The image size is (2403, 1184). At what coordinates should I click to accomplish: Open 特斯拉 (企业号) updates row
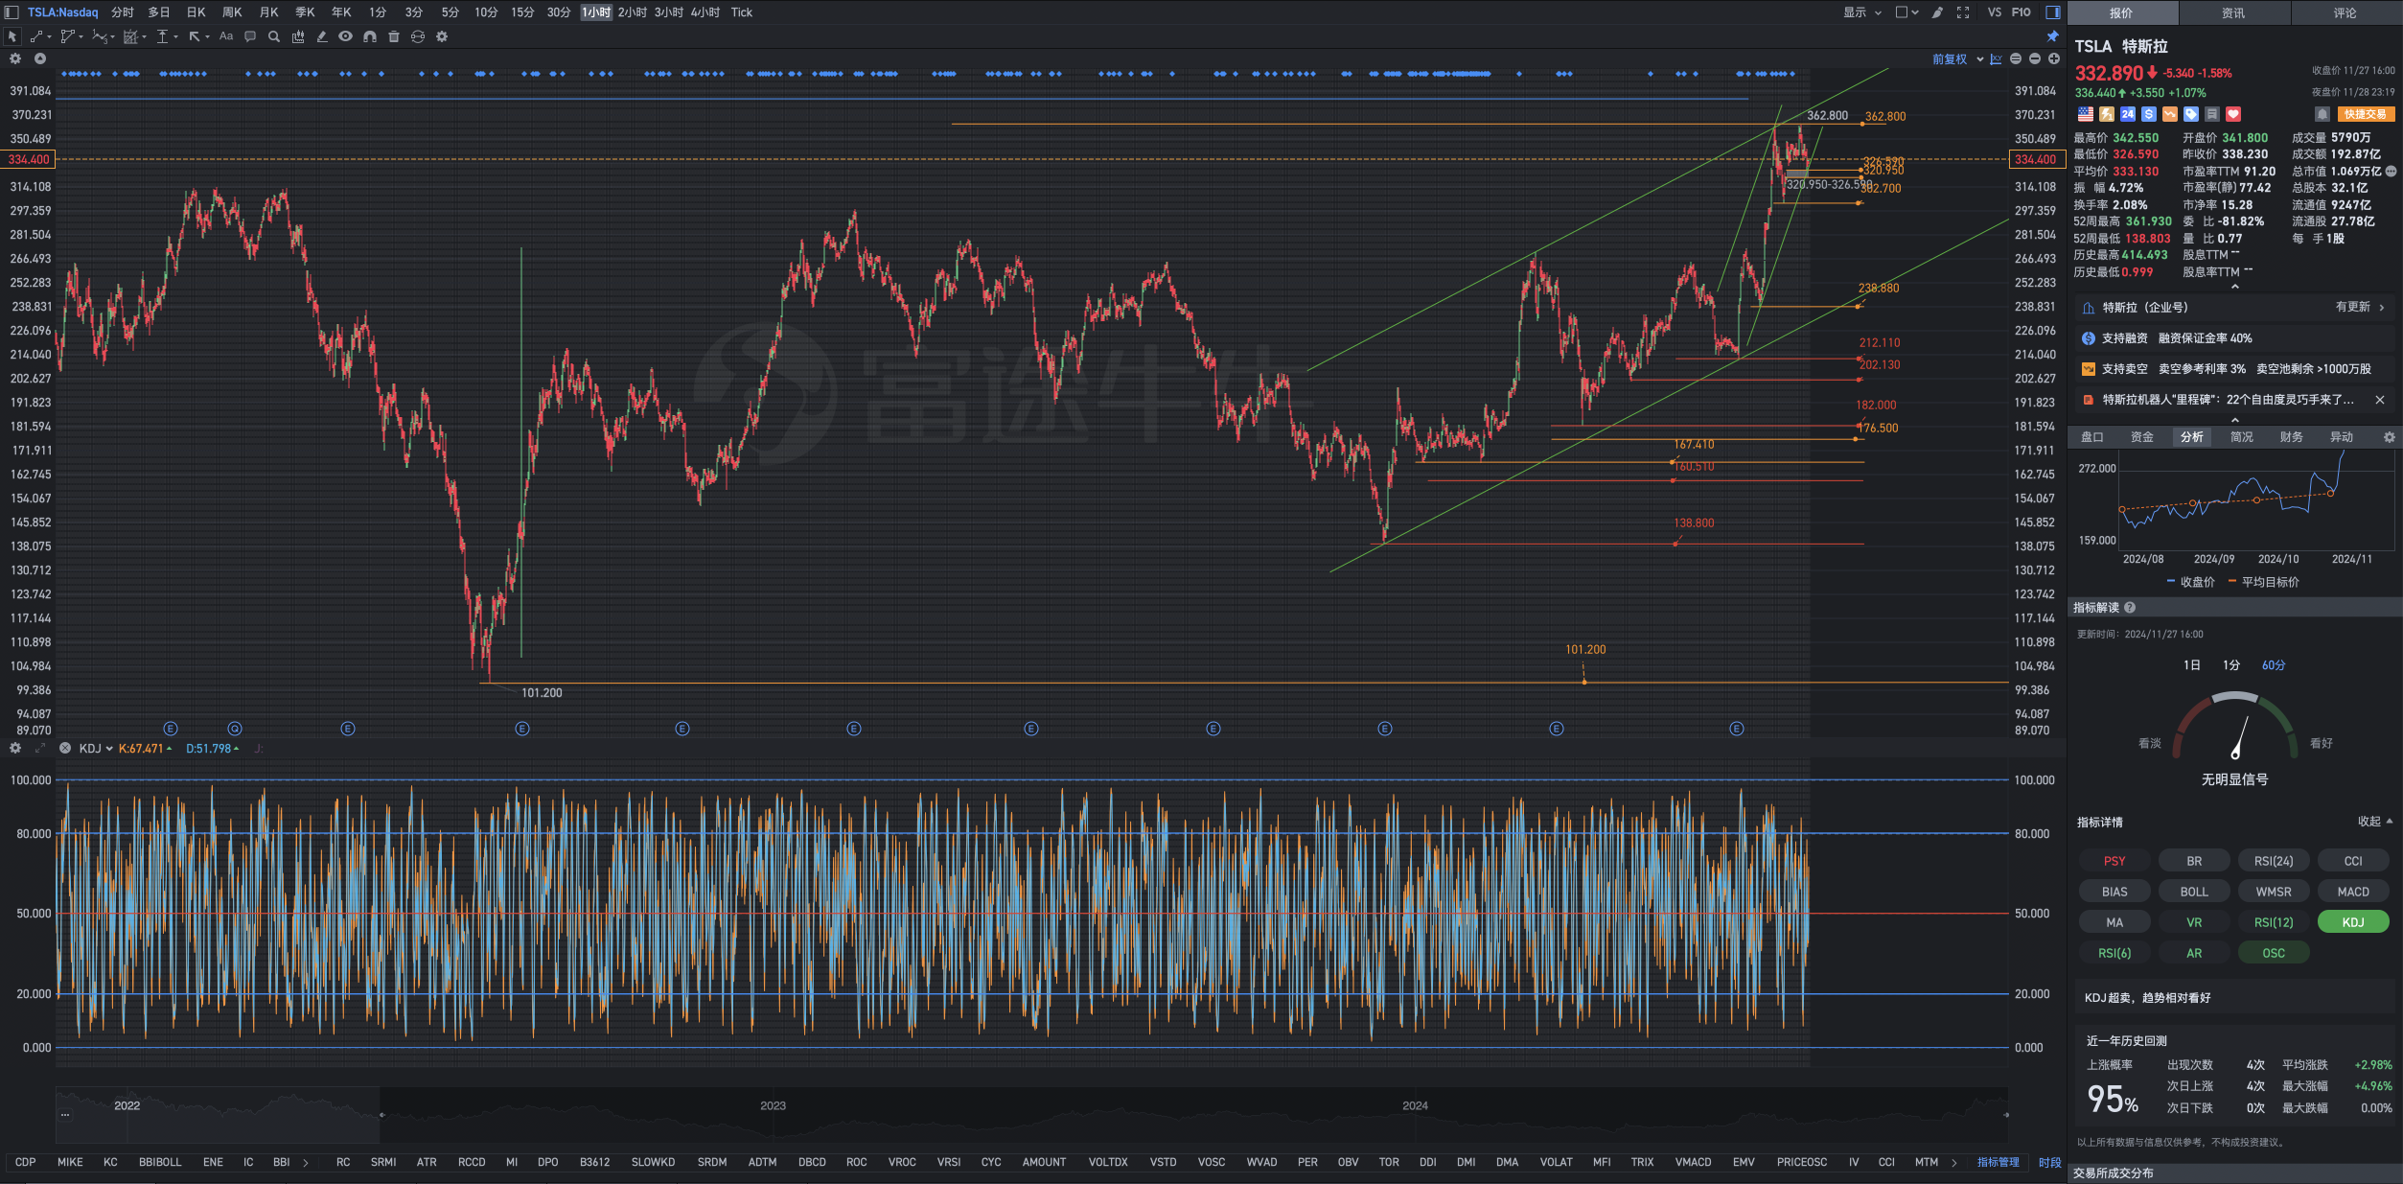pos(2233,308)
